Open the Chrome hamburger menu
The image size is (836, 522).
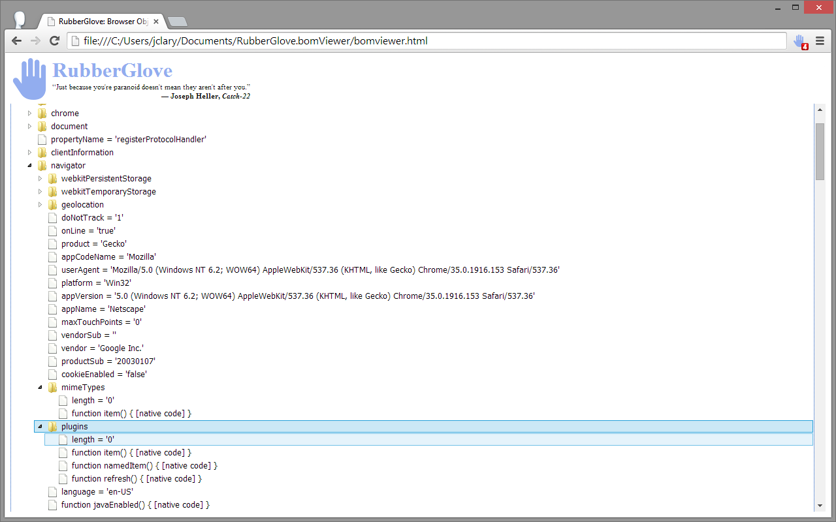[x=820, y=41]
